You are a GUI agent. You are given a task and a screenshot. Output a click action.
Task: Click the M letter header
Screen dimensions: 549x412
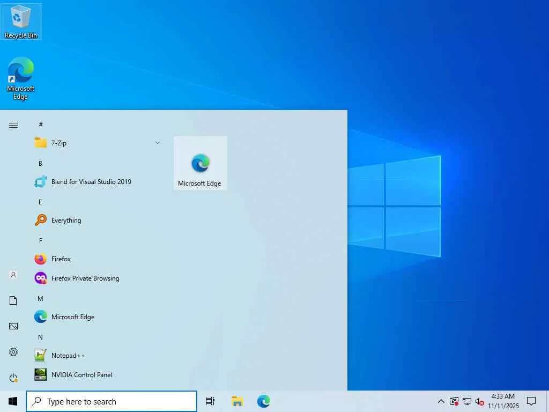click(40, 298)
